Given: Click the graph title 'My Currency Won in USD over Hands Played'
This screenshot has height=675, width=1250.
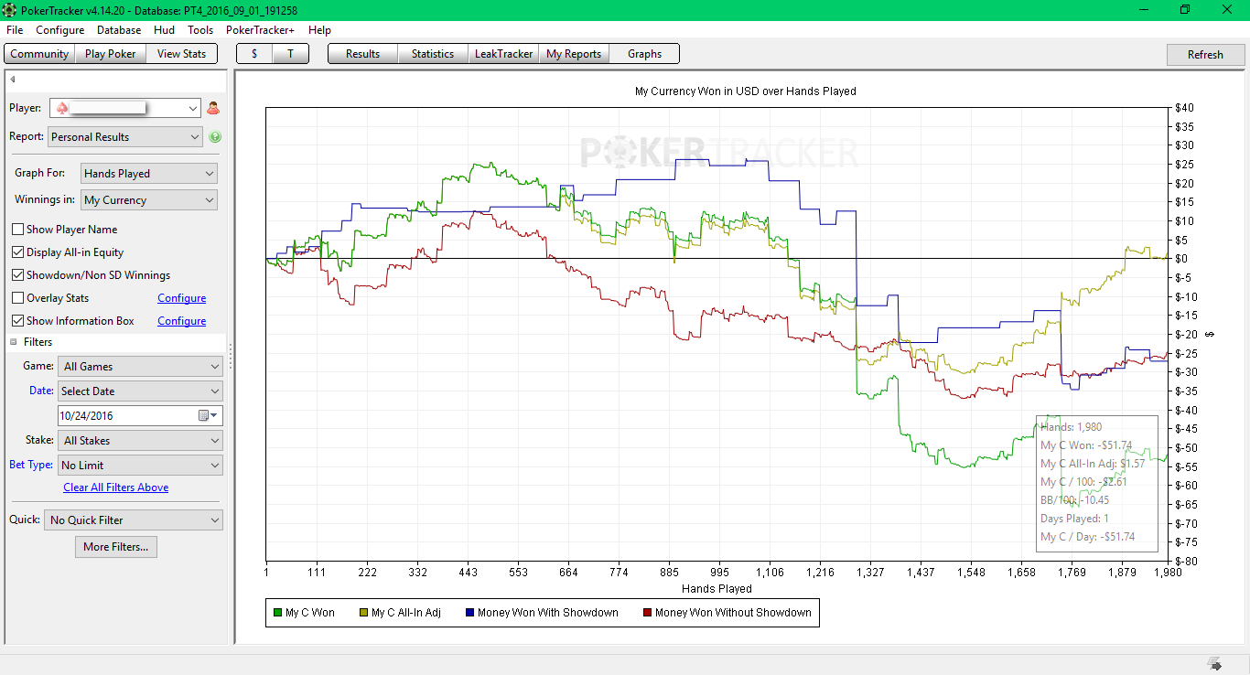Looking at the screenshot, I should tap(746, 91).
